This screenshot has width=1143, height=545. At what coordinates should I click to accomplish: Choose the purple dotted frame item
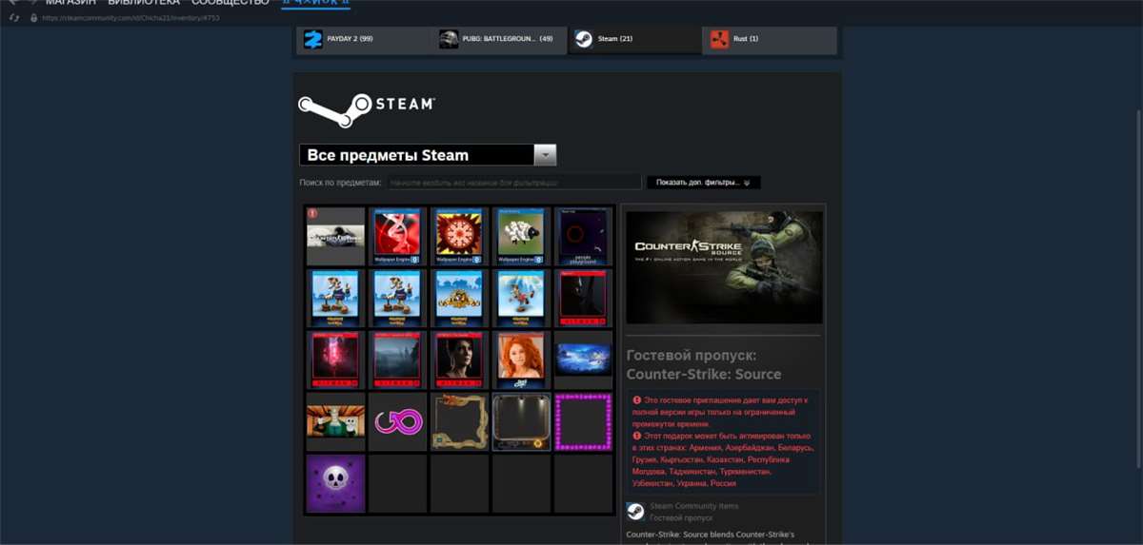(x=583, y=420)
